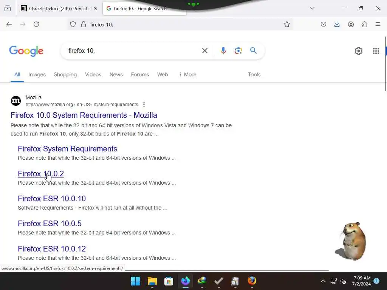View site info via the padlock icon
Screen dimensions: 387x290
tap(84, 24)
